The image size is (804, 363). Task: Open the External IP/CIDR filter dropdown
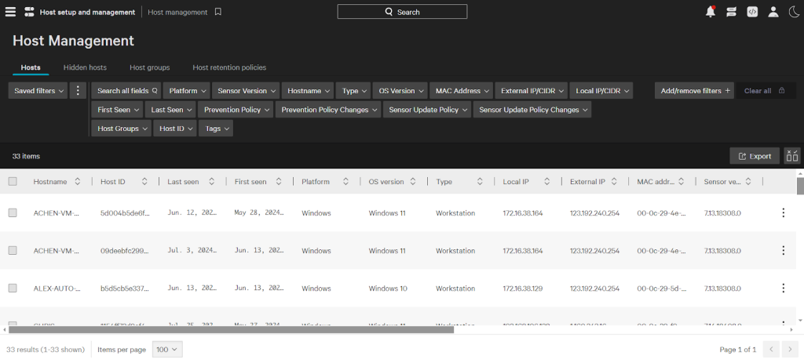click(x=532, y=91)
